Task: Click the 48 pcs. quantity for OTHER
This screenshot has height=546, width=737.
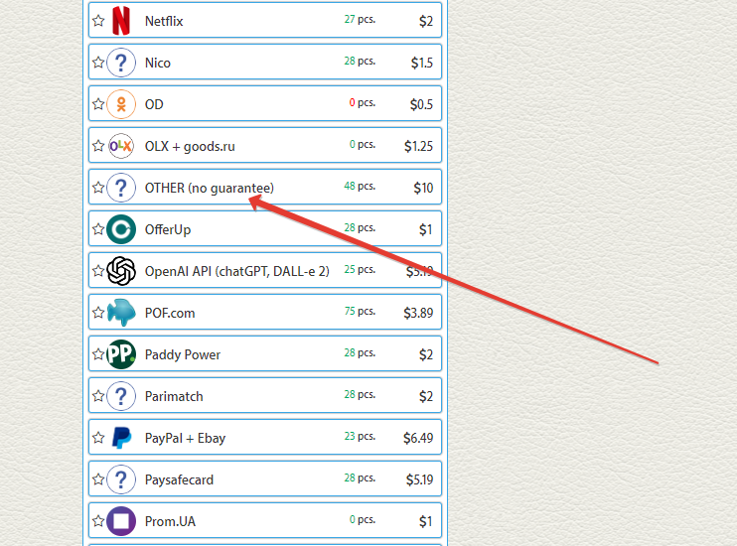Action: click(360, 186)
